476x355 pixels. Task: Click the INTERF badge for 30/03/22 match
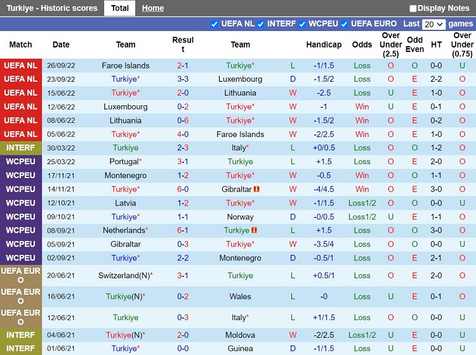pos(20,148)
